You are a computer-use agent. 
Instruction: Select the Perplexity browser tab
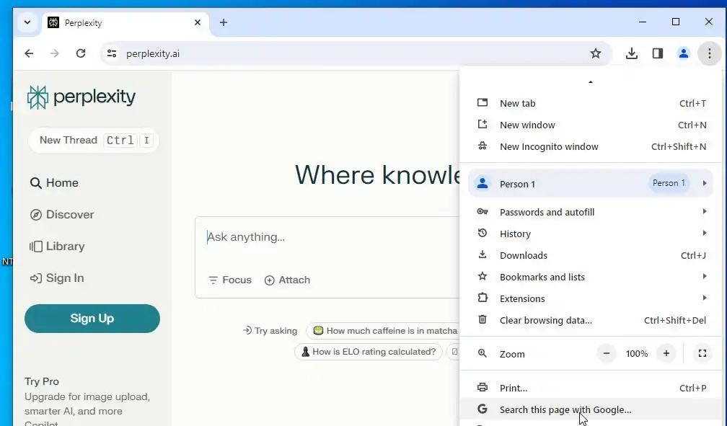click(125, 23)
